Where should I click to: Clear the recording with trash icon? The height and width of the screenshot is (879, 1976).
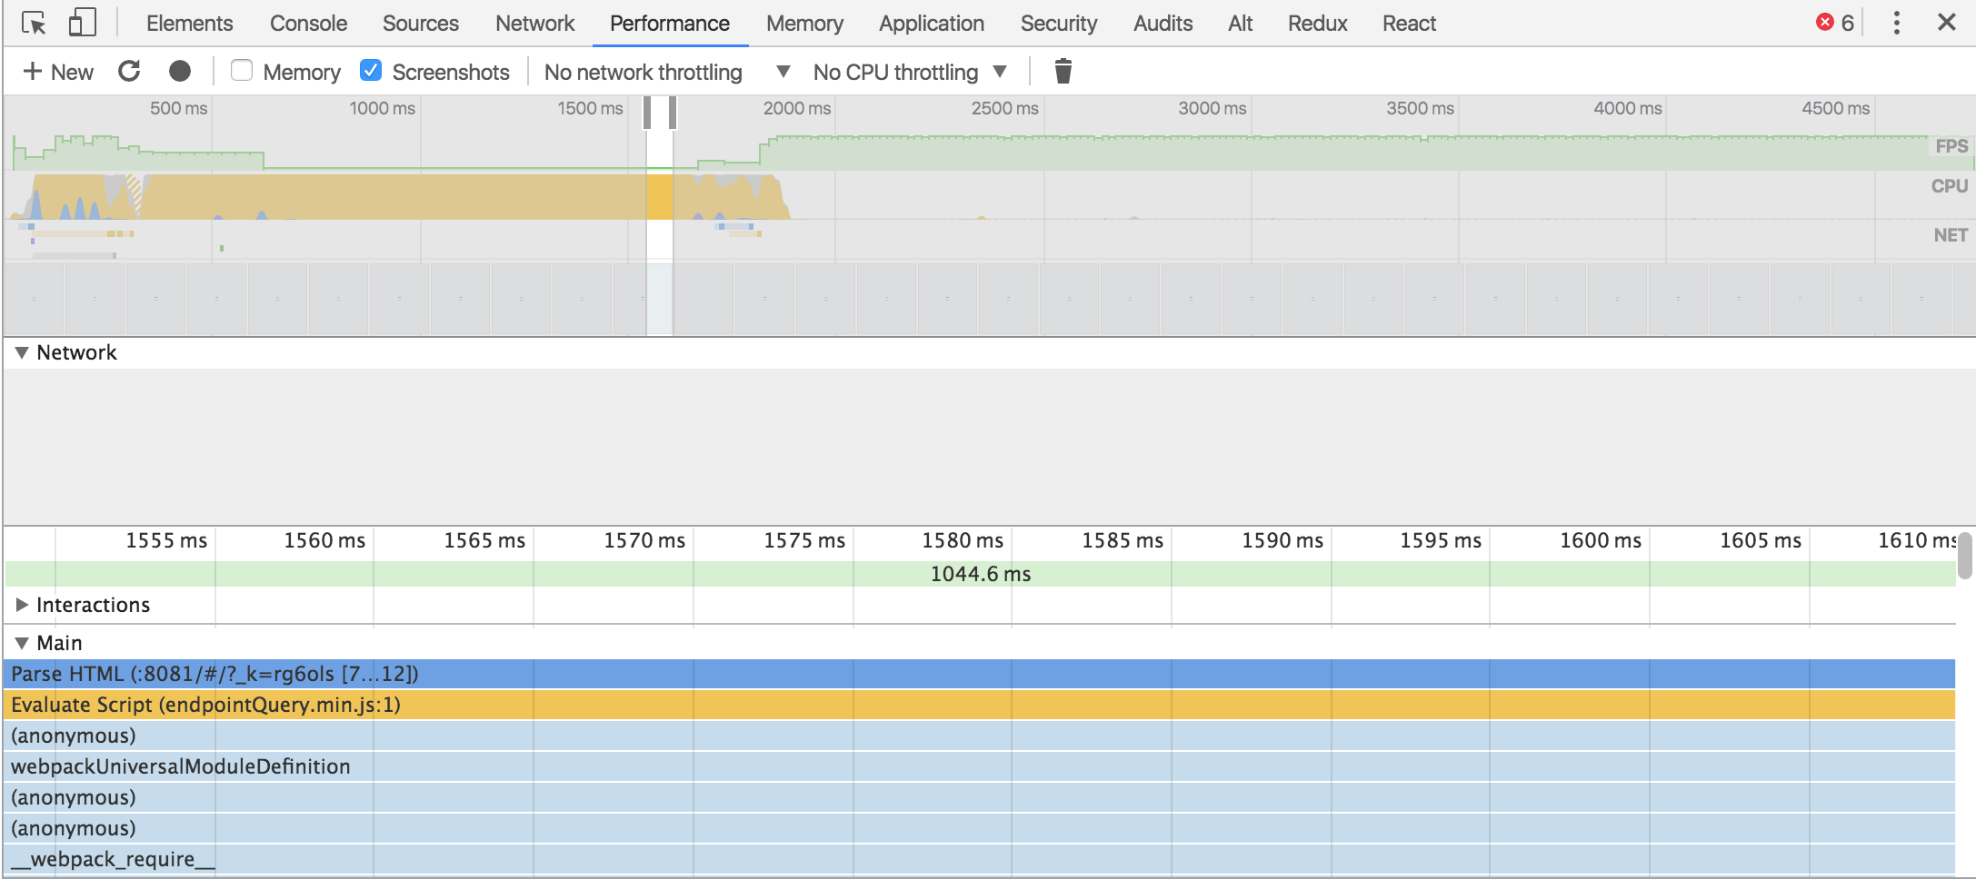(1063, 71)
